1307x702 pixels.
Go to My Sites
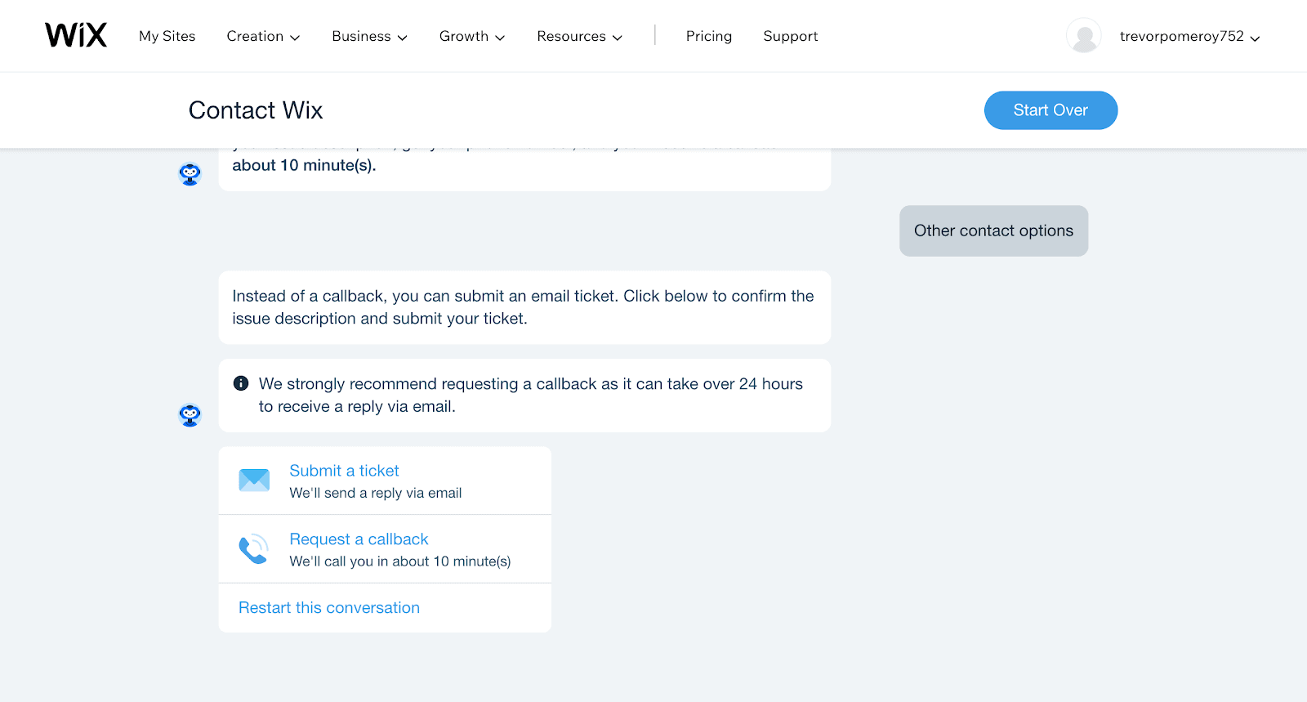click(x=167, y=36)
